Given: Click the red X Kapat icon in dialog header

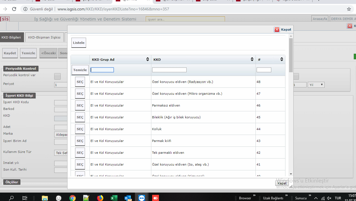Looking at the screenshot, I should tap(277, 30).
